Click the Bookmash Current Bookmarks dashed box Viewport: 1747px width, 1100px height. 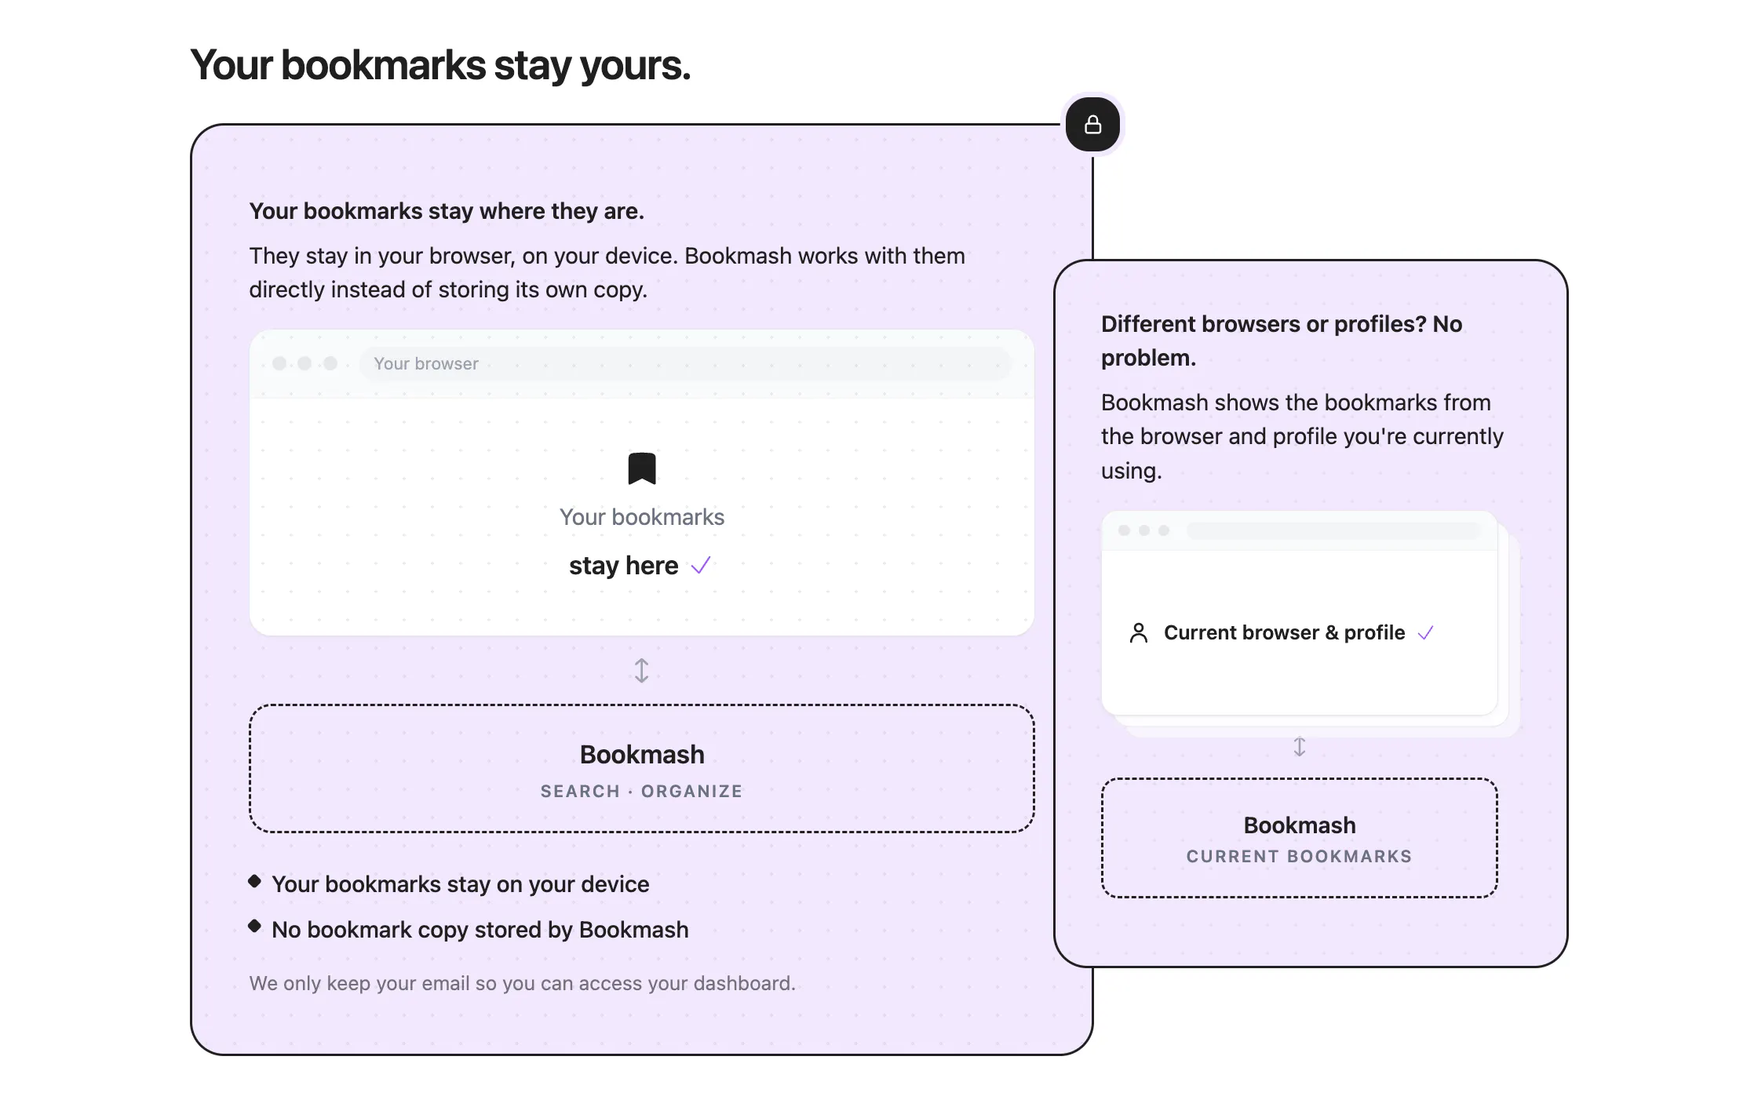click(x=1300, y=838)
